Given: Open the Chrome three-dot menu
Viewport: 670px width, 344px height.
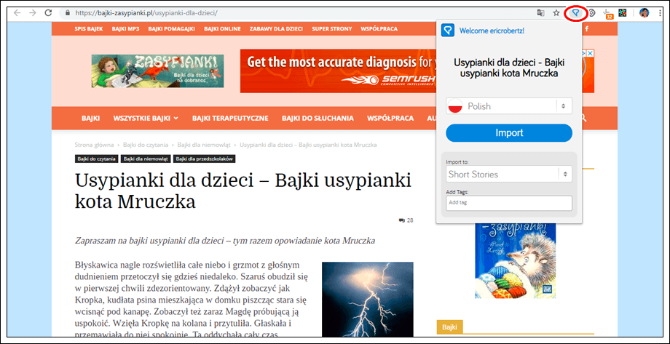Looking at the screenshot, I should click(660, 13).
